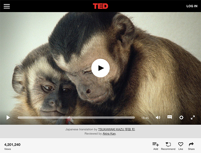Open the hamburger menu
Image resolution: width=201 pixels, height=153 pixels.
click(7, 6)
